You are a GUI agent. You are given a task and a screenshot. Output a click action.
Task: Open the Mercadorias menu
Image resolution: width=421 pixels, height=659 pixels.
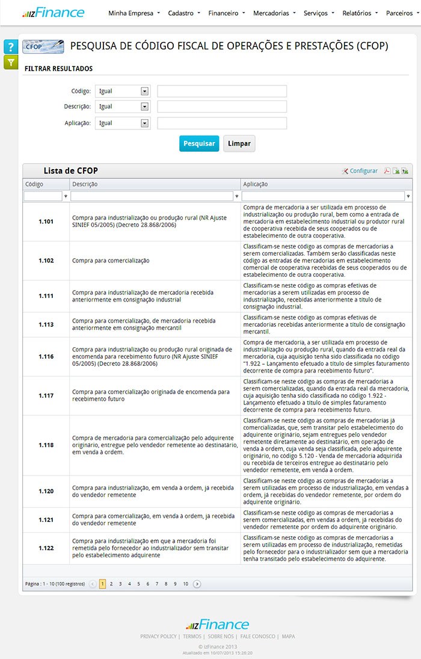(x=274, y=13)
